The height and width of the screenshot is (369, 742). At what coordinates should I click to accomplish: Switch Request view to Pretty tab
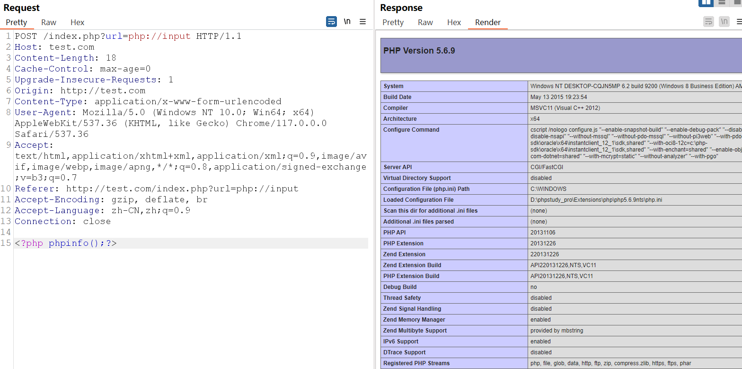click(17, 22)
